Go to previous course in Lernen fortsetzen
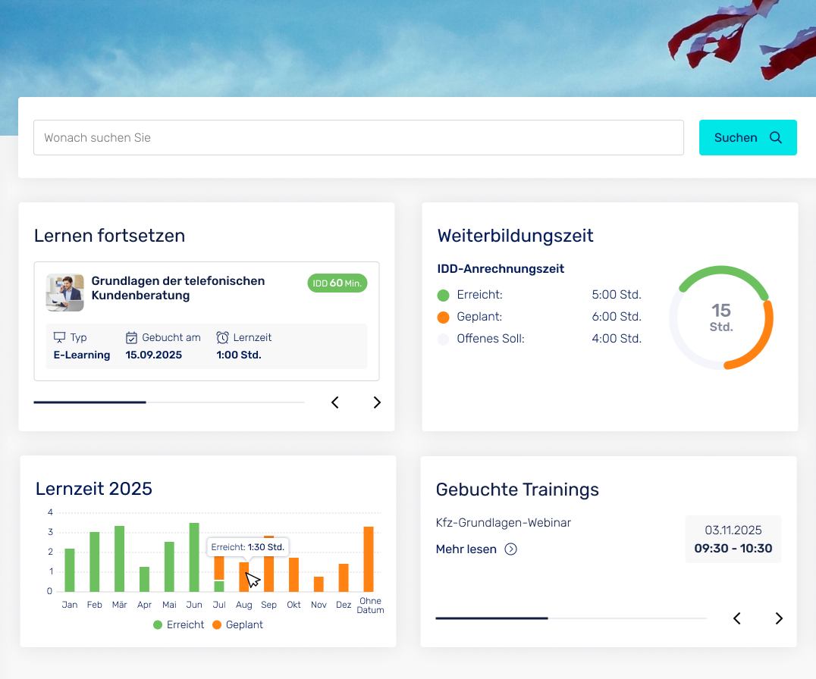816x679 pixels. pyautogui.click(x=335, y=402)
